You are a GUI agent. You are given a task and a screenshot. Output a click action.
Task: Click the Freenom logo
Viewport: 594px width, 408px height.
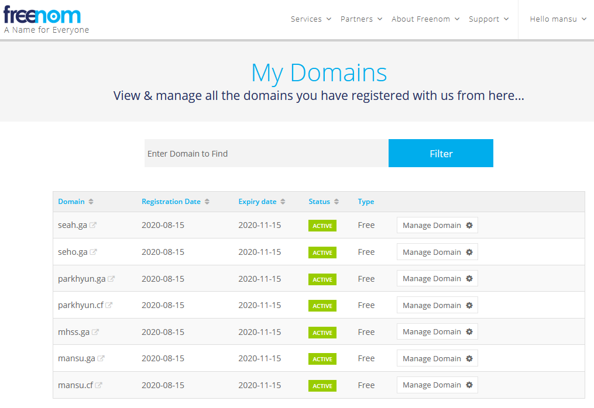tap(42, 15)
